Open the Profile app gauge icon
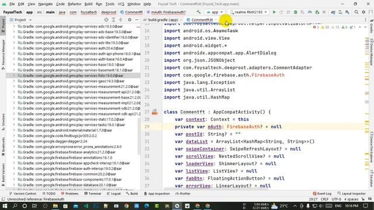Viewport: 374px width, 210px height. (310, 12)
